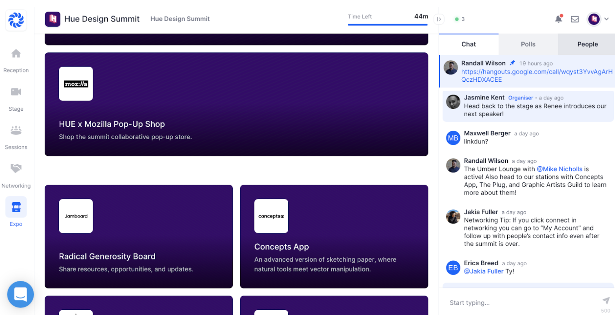Screen dimensions: 615x320
Task: Click the Time Left label
Action: (x=360, y=16)
